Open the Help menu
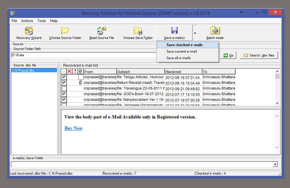The width and height of the screenshot is (290, 188). (54, 21)
